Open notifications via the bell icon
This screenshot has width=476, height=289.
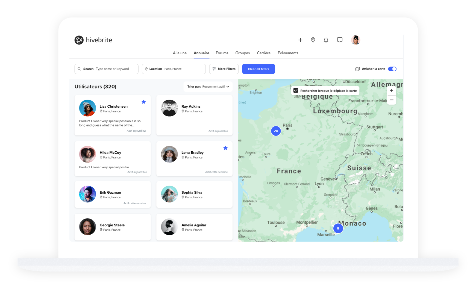point(326,40)
